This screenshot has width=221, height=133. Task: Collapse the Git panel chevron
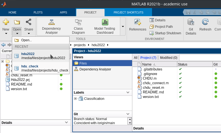pos(128,114)
